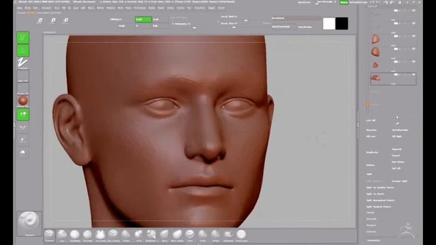Click Split Unmasked Points
This screenshot has height=245, width=436.
click(x=380, y=200)
